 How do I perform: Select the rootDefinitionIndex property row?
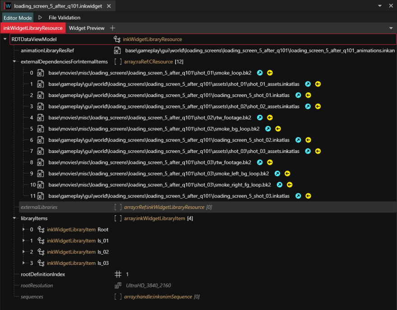pos(208,274)
